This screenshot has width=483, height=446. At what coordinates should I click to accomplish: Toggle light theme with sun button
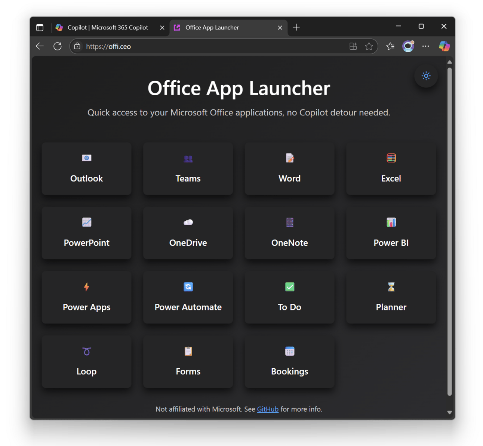(x=426, y=76)
